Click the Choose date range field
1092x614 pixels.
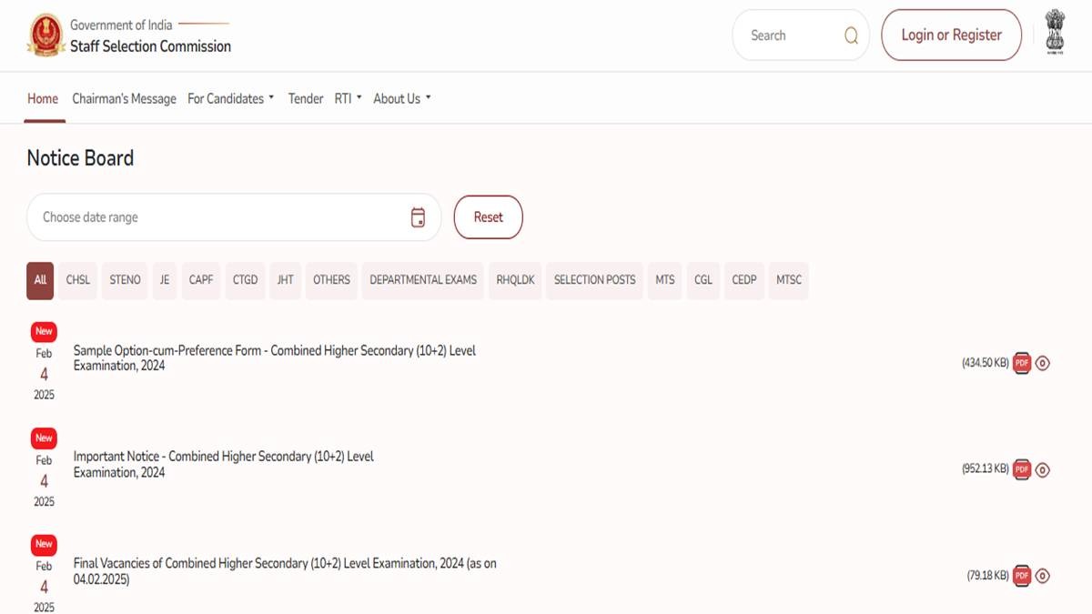[x=218, y=217]
